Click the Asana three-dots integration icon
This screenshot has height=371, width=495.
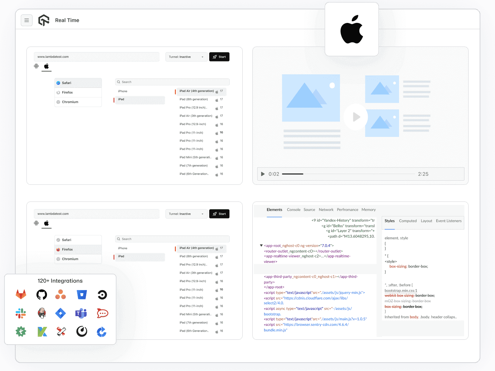point(60,295)
